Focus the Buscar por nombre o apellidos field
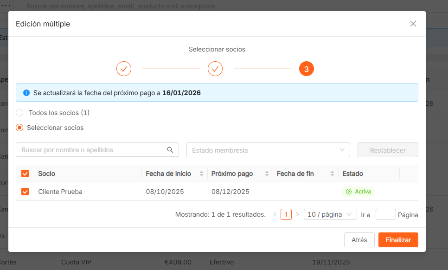 click(x=93, y=150)
